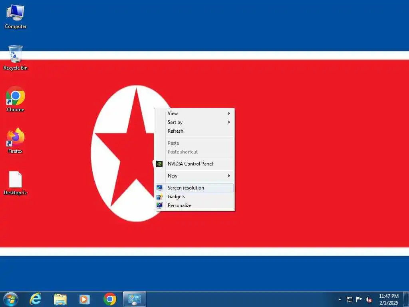Click the Gadgets icon in menu

click(x=159, y=197)
